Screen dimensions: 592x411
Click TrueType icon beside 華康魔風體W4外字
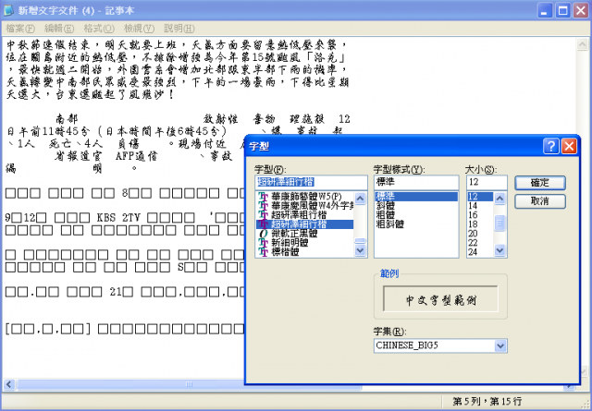(263, 206)
